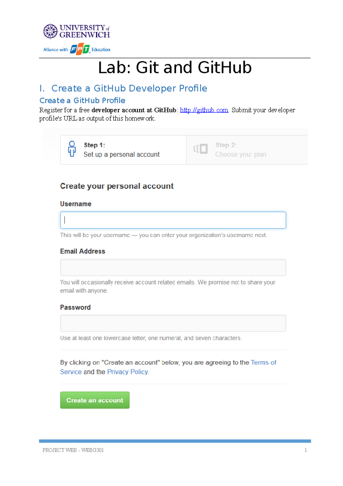Click the University of Greenwich logo
The image size is (343, 486).
click(x=76, y=31)
